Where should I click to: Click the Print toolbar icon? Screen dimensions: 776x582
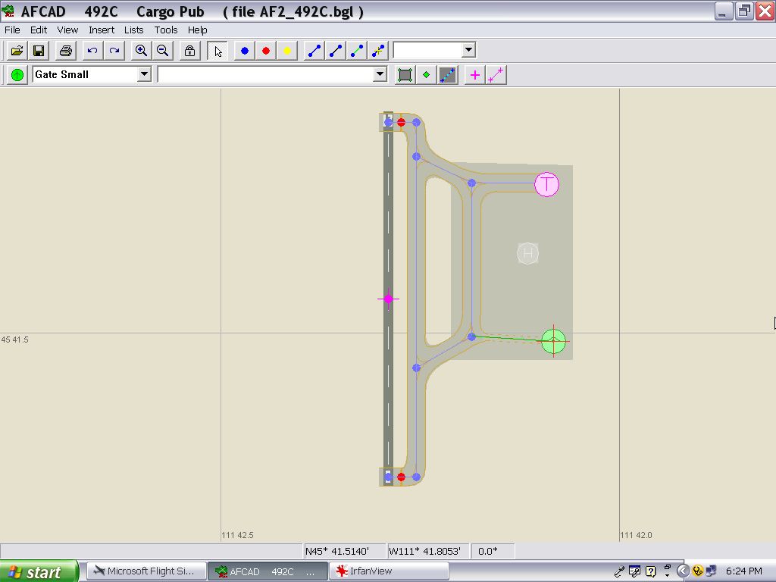65,51
